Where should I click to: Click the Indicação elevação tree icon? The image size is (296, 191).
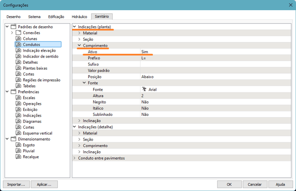click(19, 50)
